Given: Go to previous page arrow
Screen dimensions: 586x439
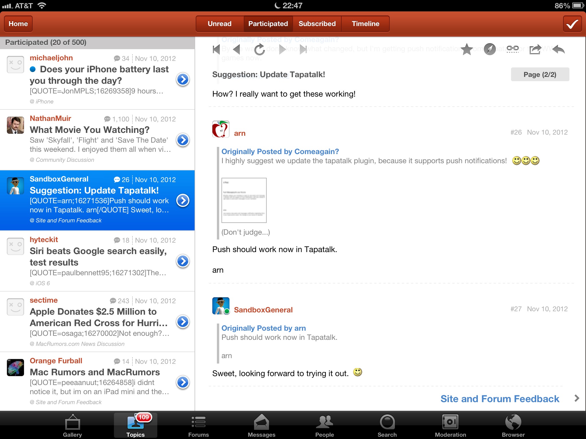Looking at the screenshot, I should coord(237,49).
